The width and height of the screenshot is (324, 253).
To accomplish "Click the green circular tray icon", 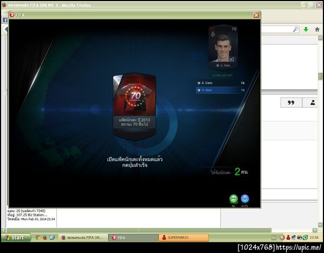I will [x=306, y=238].
